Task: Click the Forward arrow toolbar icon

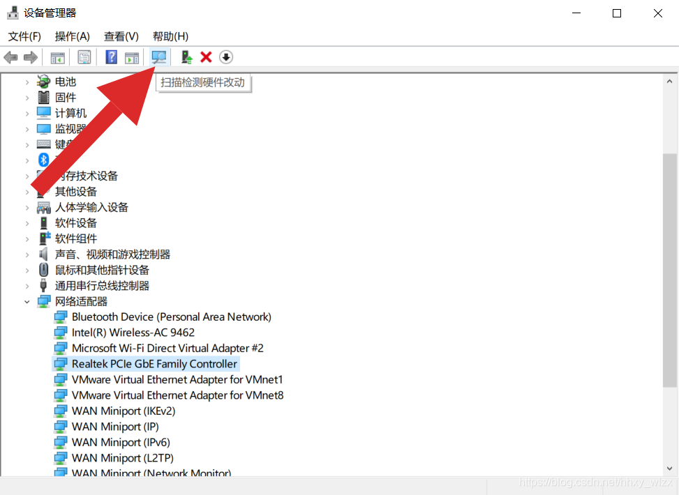Action: pyautogui.click(x=30, y=57)
